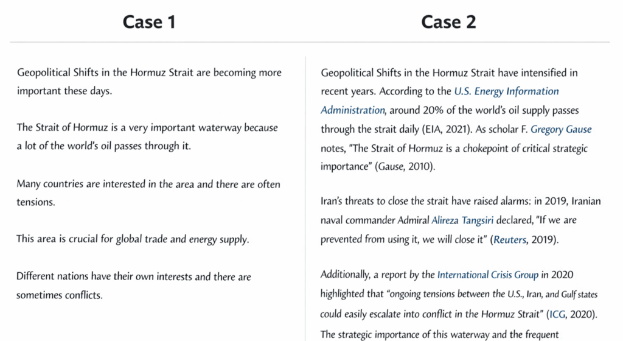
Task: Click the 'strategic importance of this waterway' line
Action: pyautogui.click(x=438, y=334)
